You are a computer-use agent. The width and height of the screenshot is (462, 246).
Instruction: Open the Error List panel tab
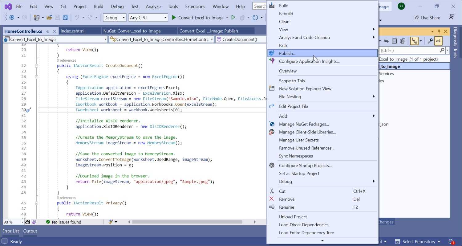[x=11, y=231]
